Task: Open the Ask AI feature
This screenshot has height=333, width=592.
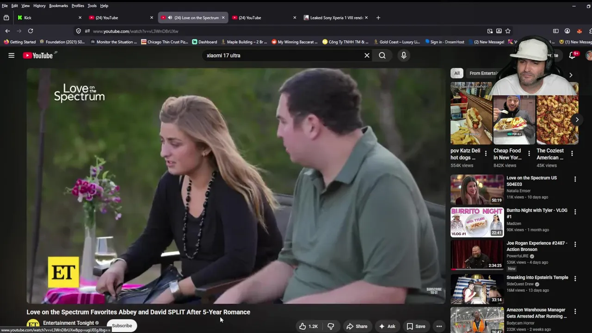Action: [387, 326]
